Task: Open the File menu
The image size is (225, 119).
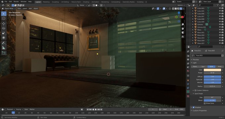Action: point(6,2)
